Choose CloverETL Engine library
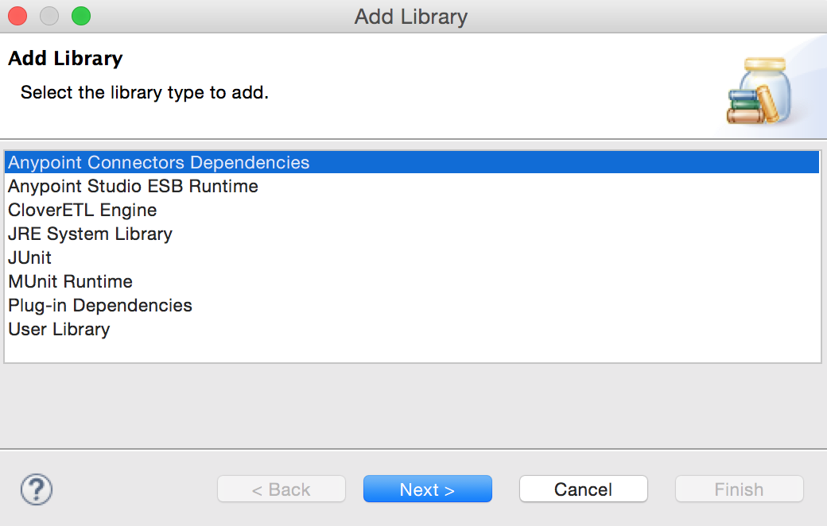This screenshot has height=526, width=827. click(x=82, y=210)
